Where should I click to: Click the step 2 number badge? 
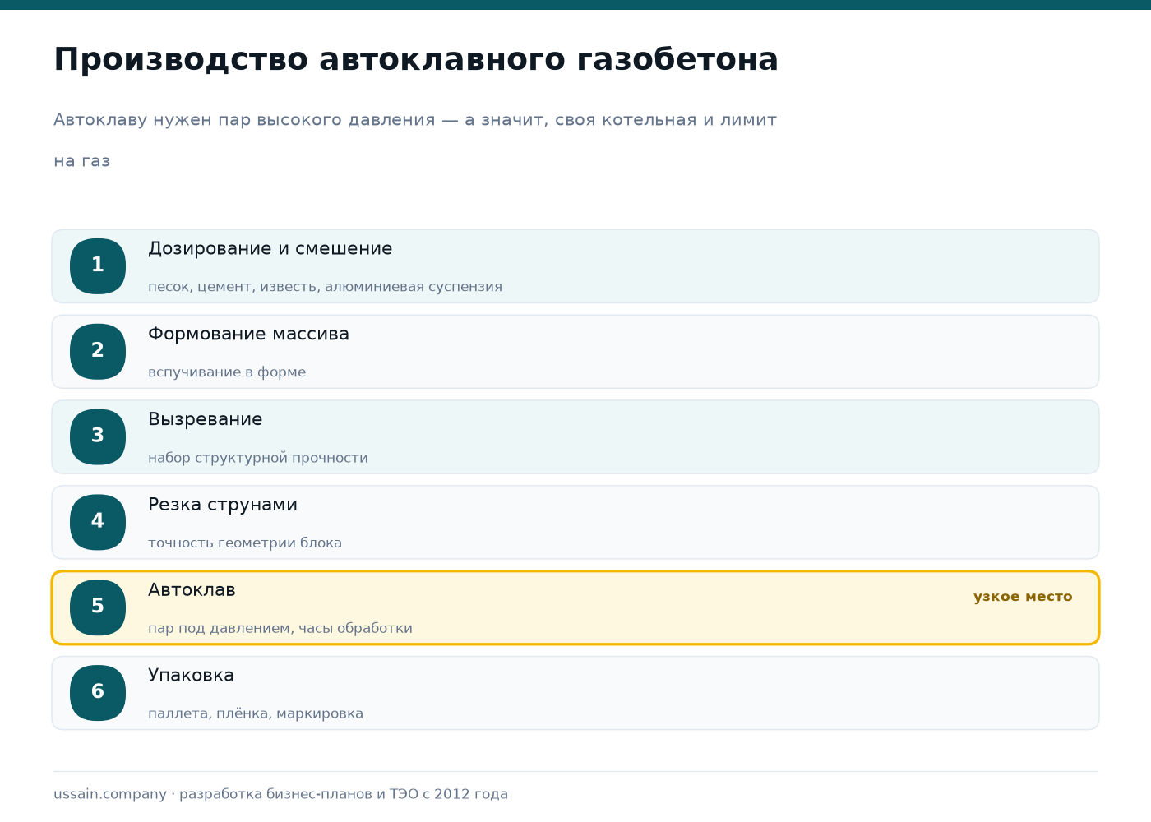[x=98, y=352]
